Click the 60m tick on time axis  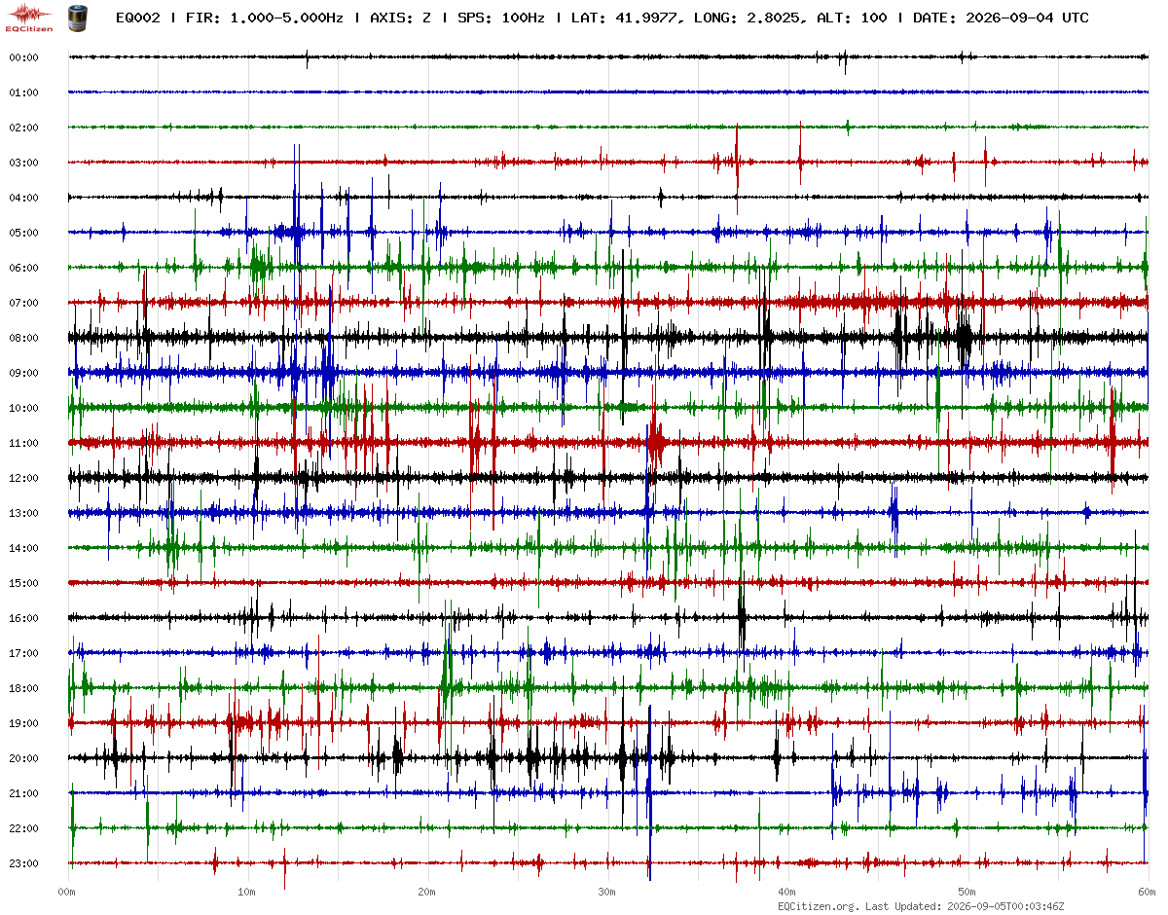tap(1147, 892)
